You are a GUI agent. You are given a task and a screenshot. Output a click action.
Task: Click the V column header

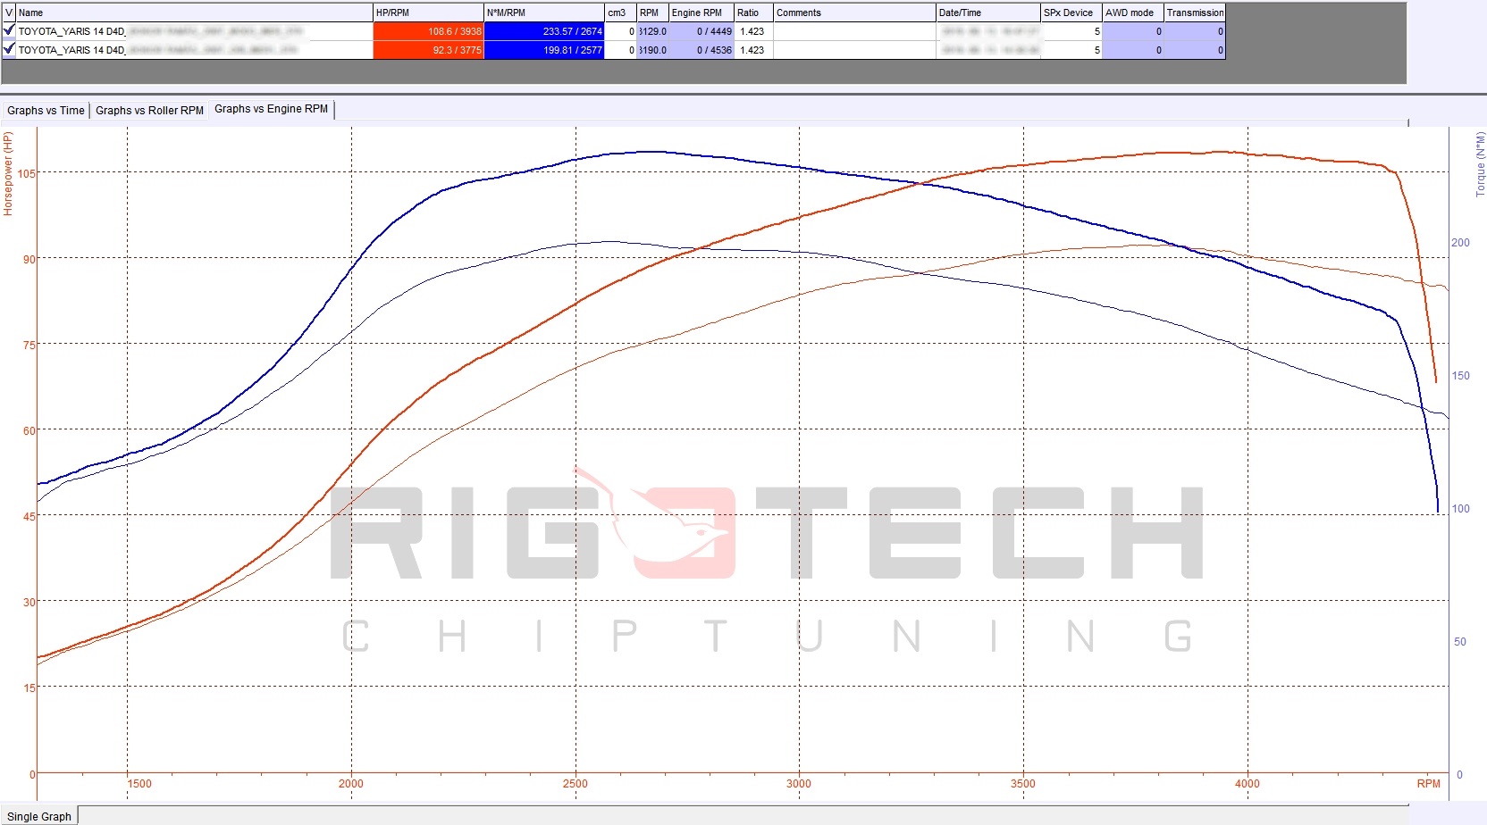[9, 12]
